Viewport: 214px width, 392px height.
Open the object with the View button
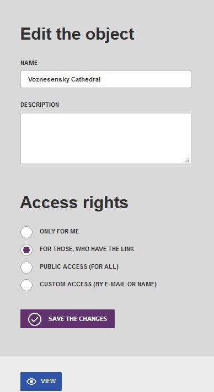tap(41, 381)
